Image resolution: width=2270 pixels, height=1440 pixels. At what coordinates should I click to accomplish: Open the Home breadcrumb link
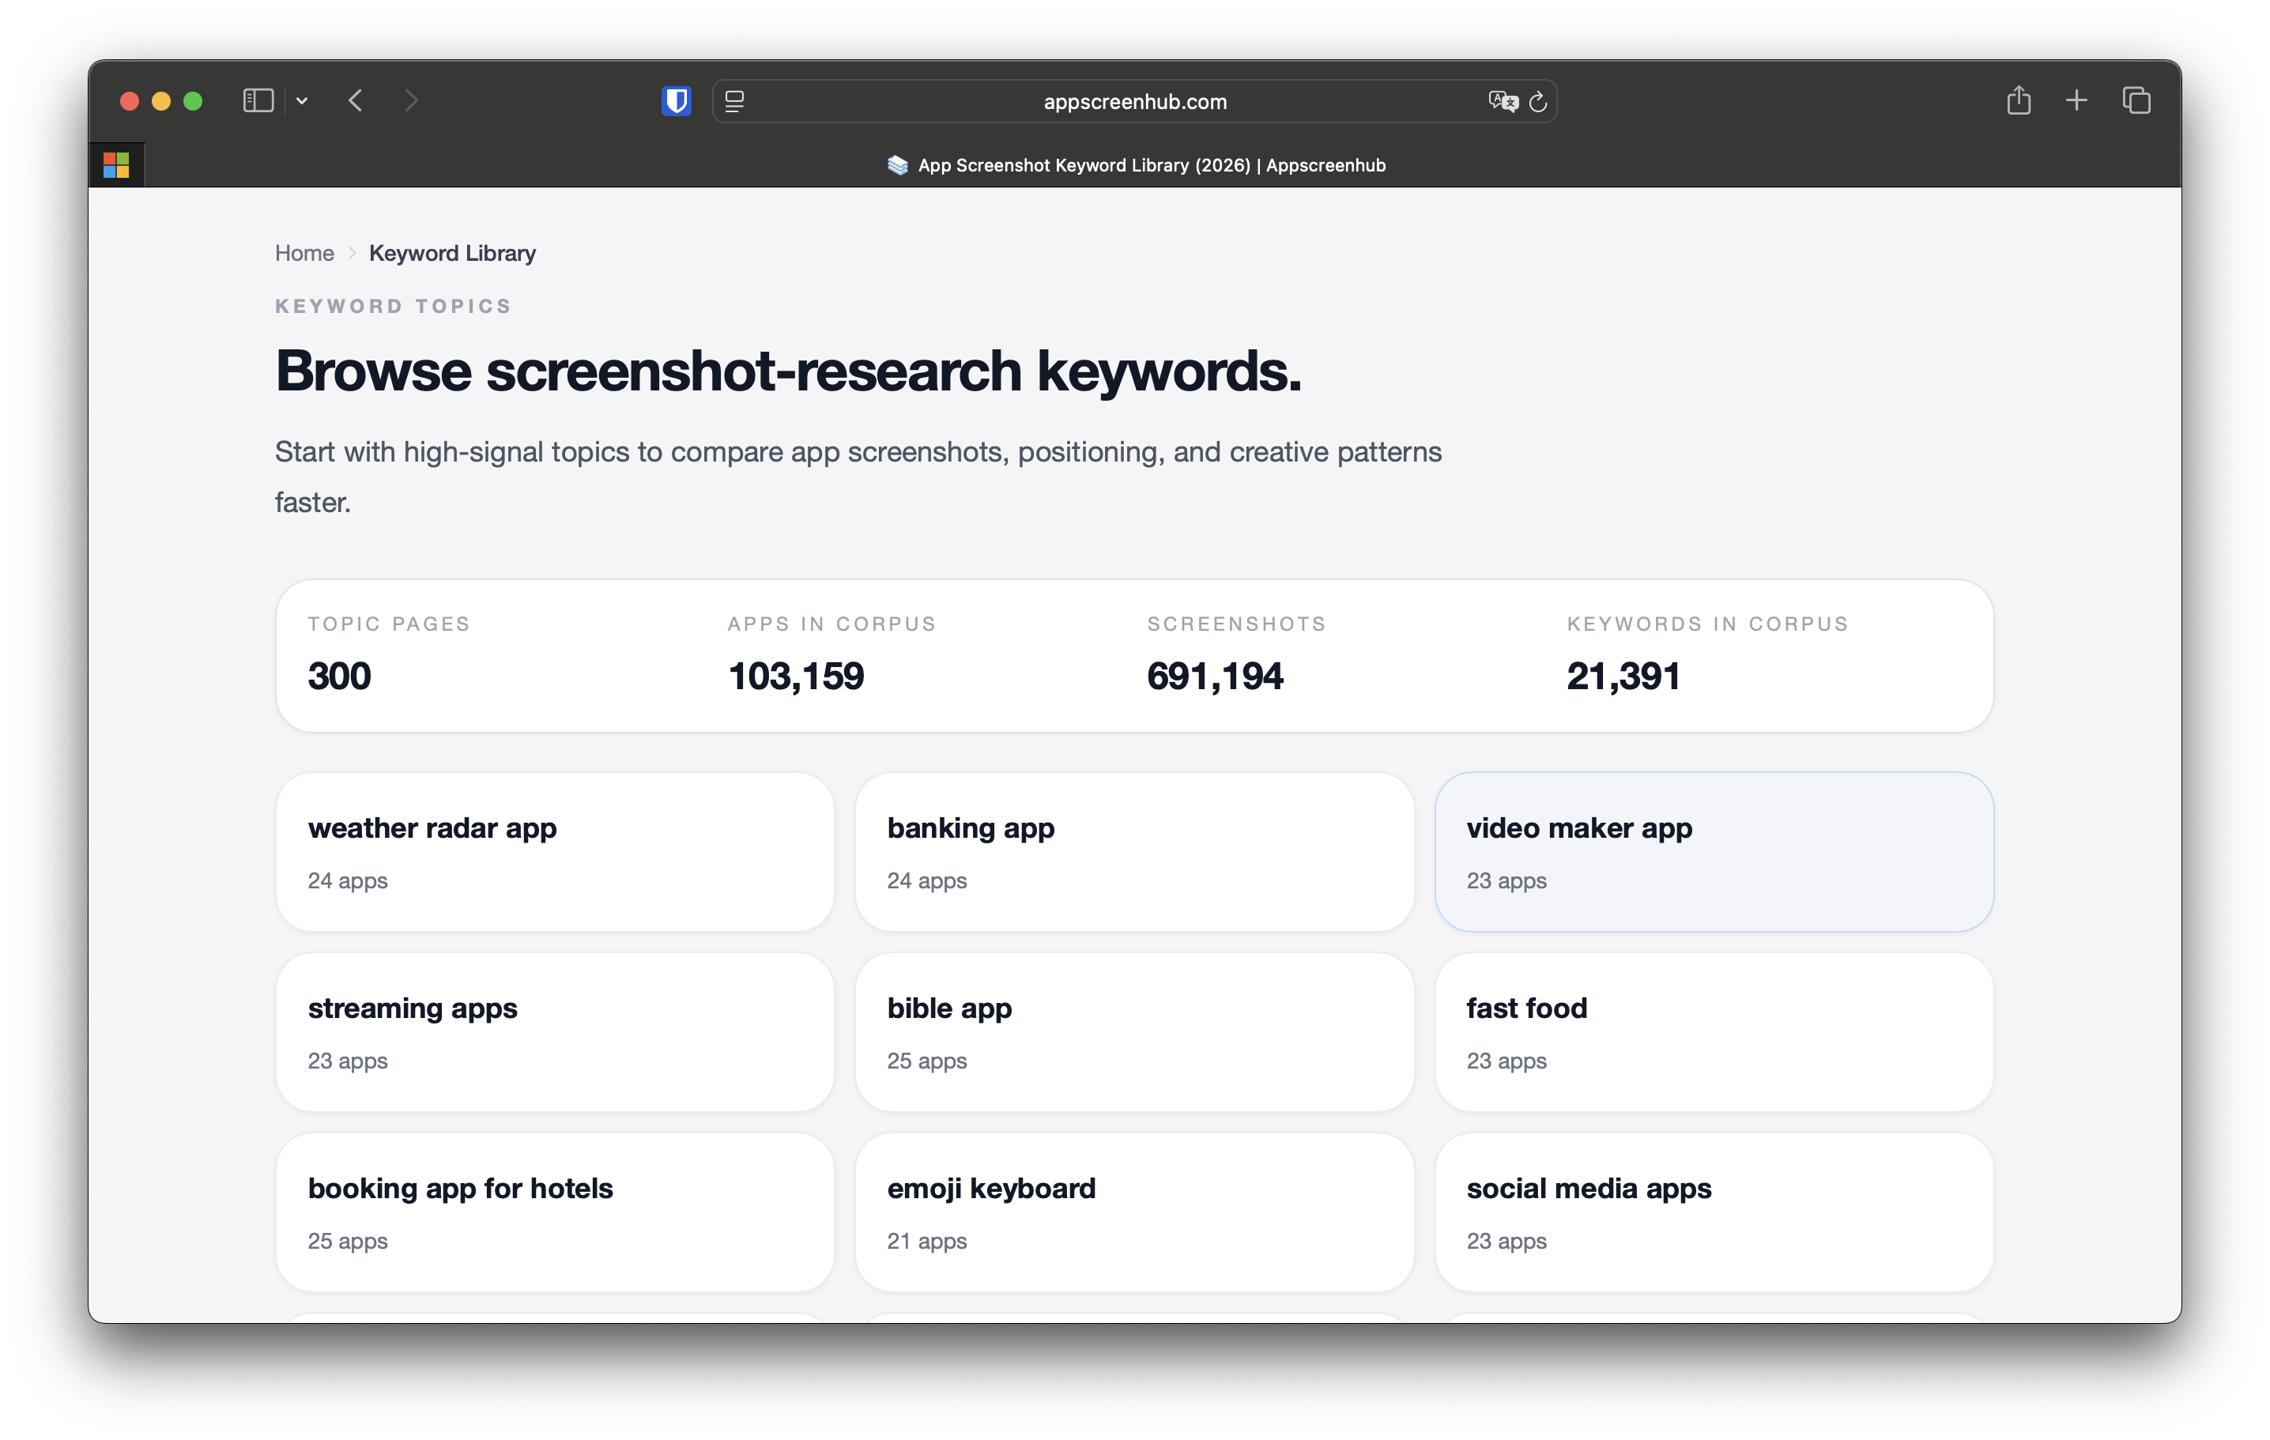click(x=304, y=253)
